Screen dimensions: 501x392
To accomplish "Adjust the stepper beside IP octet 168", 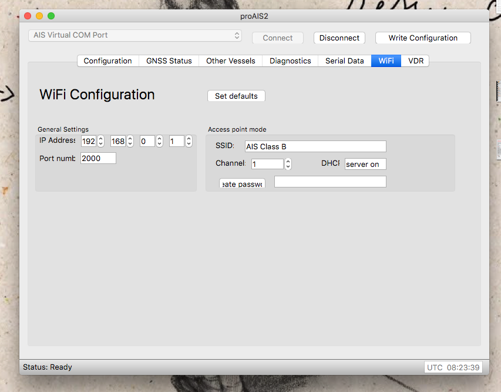I will (x=130, y=141).
